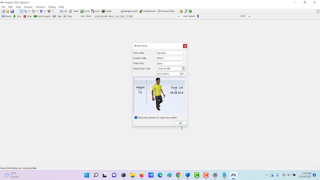
Task: Open Windows taskbar search
Action: tap(96, 175)
